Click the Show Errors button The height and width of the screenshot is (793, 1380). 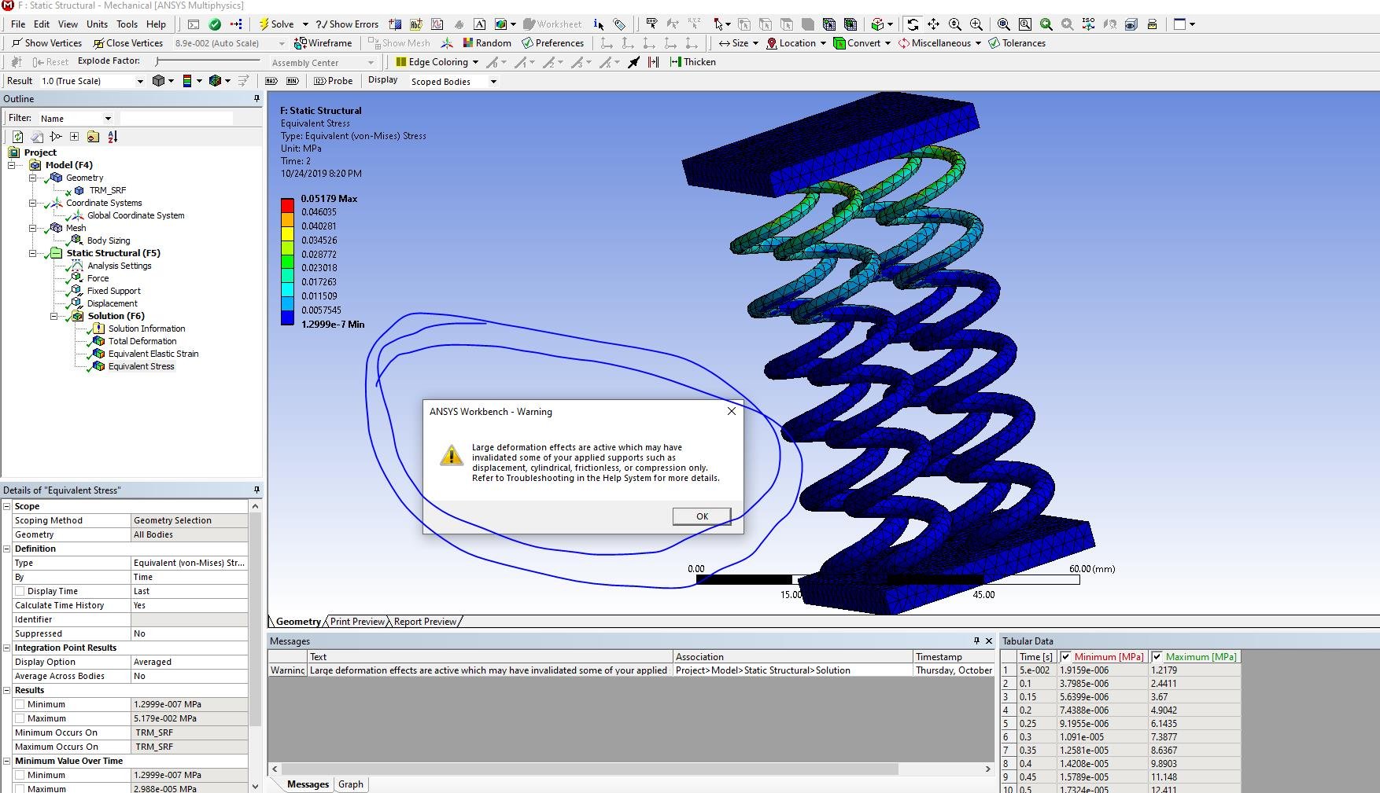[347, 24]
